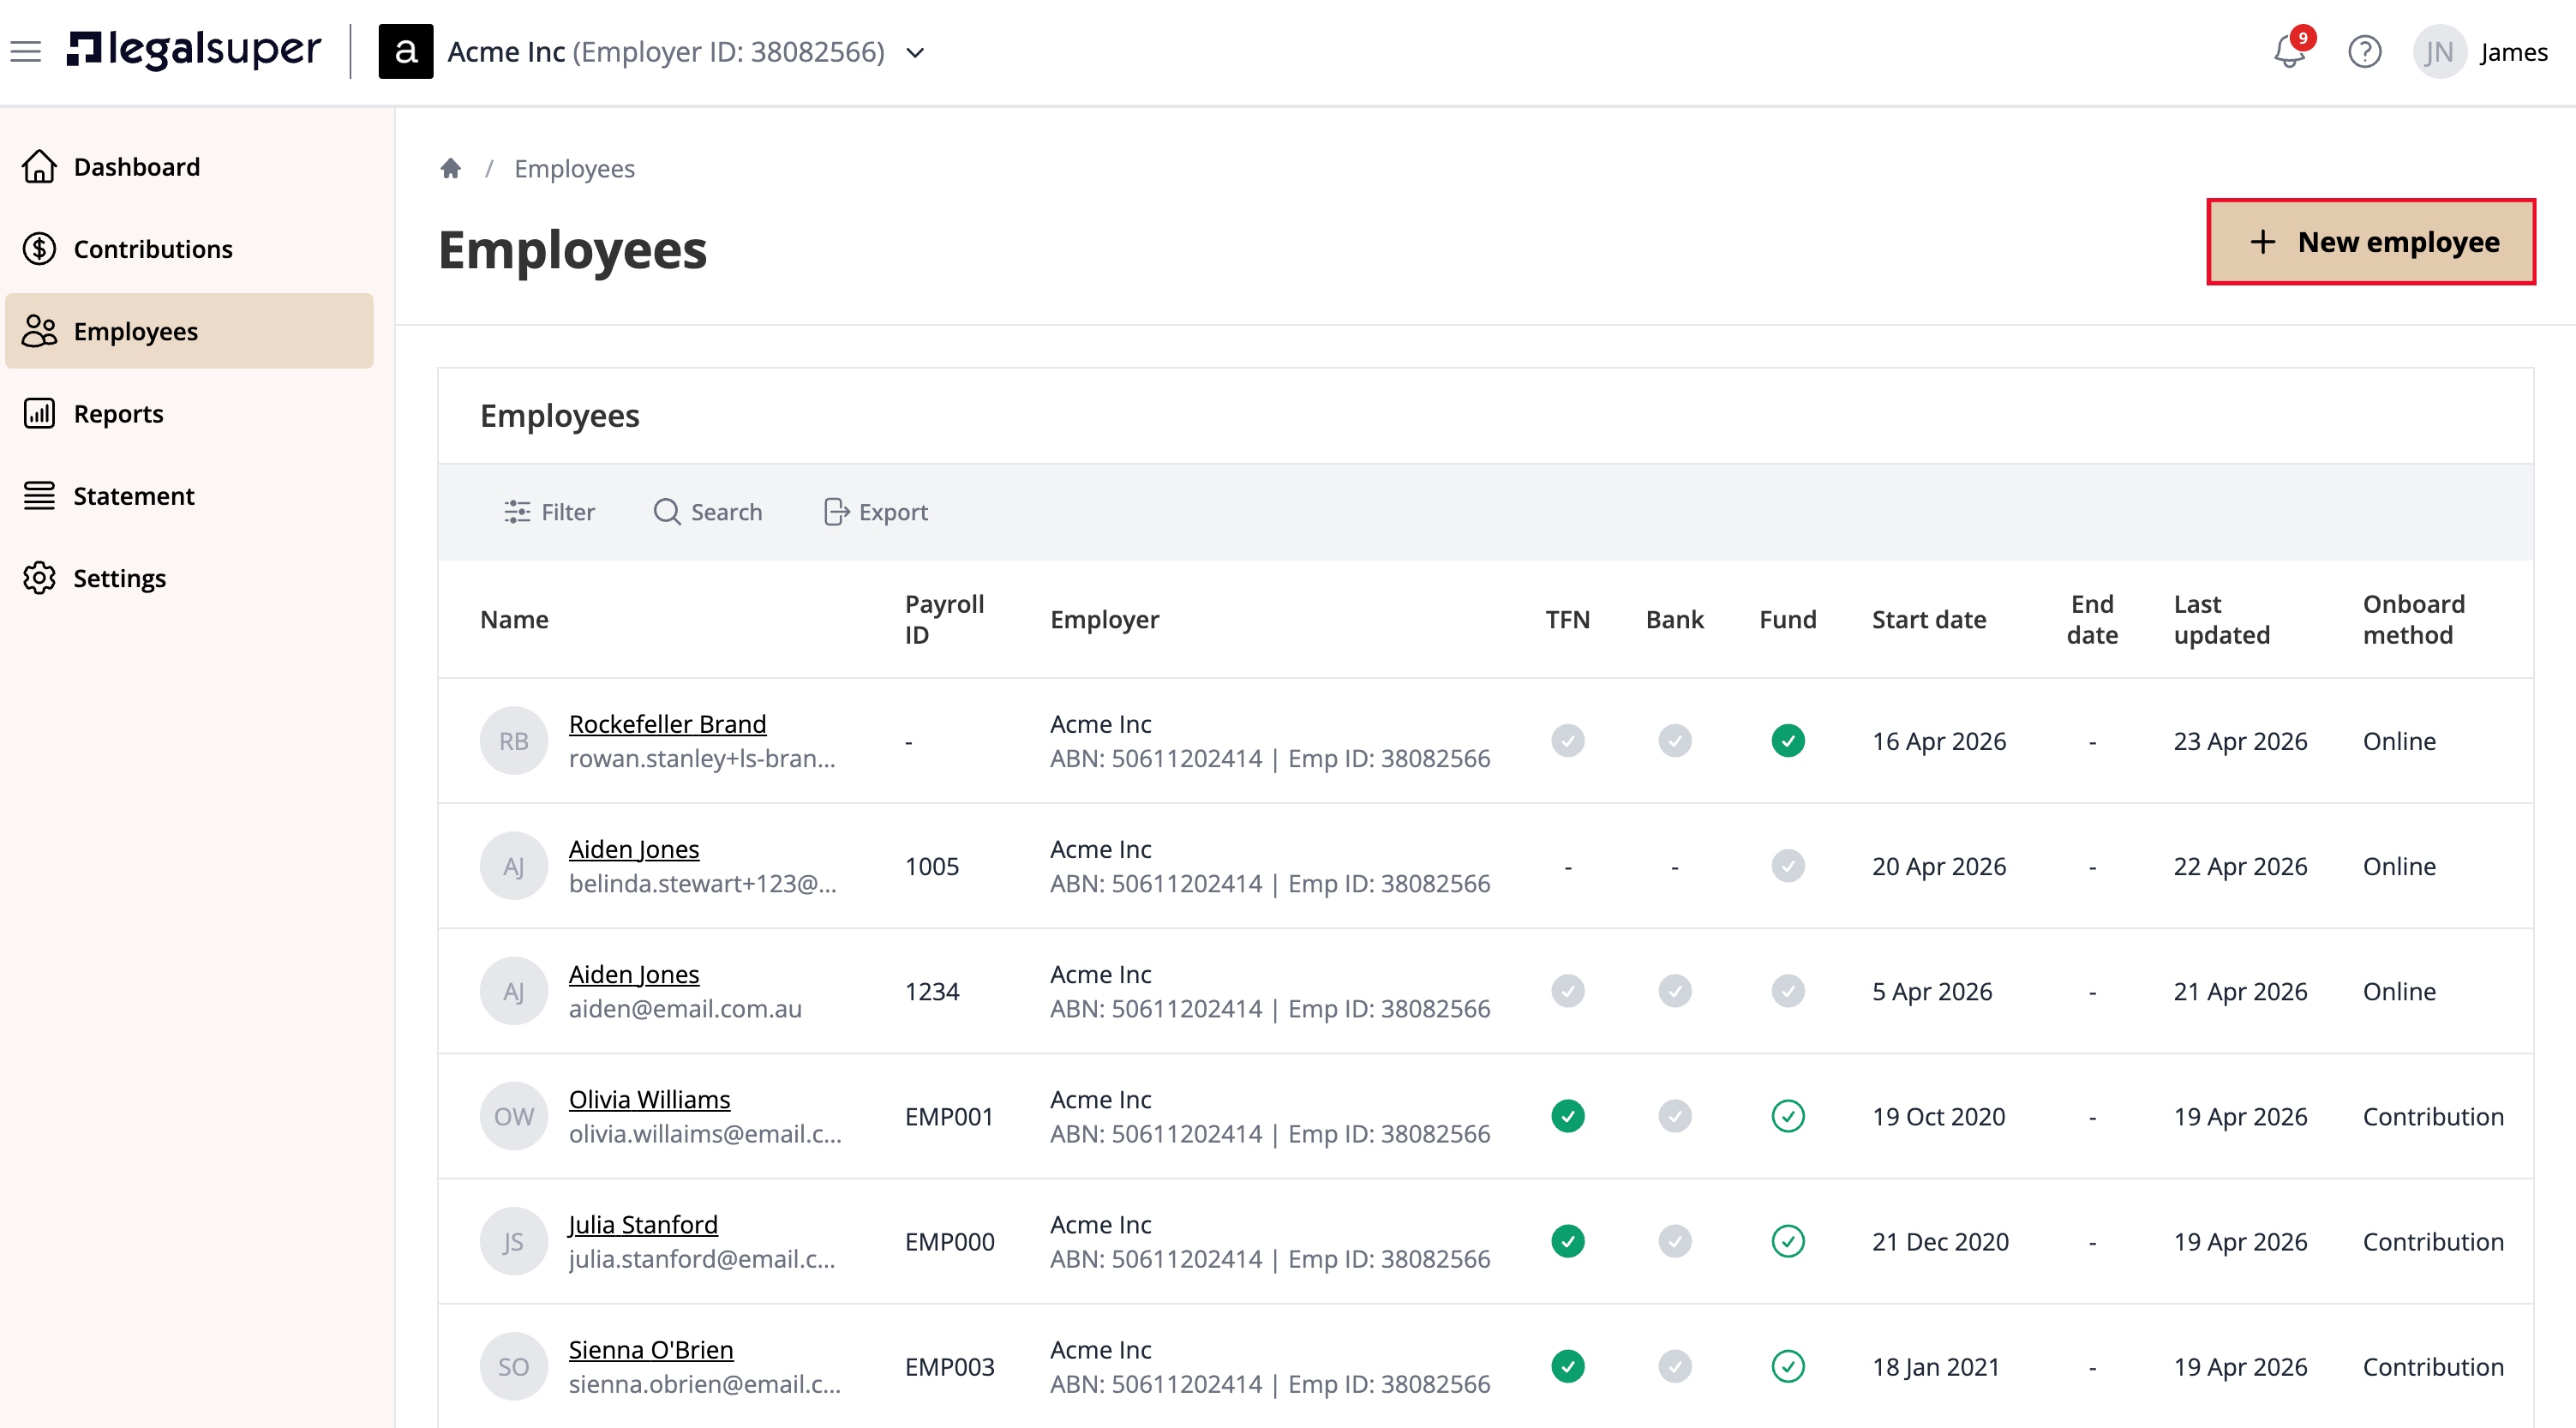The height and width of the screenshot is (1428, 2576).
Task: Click the EMP003 payroll ID cell
Action: click(949, 1366)
